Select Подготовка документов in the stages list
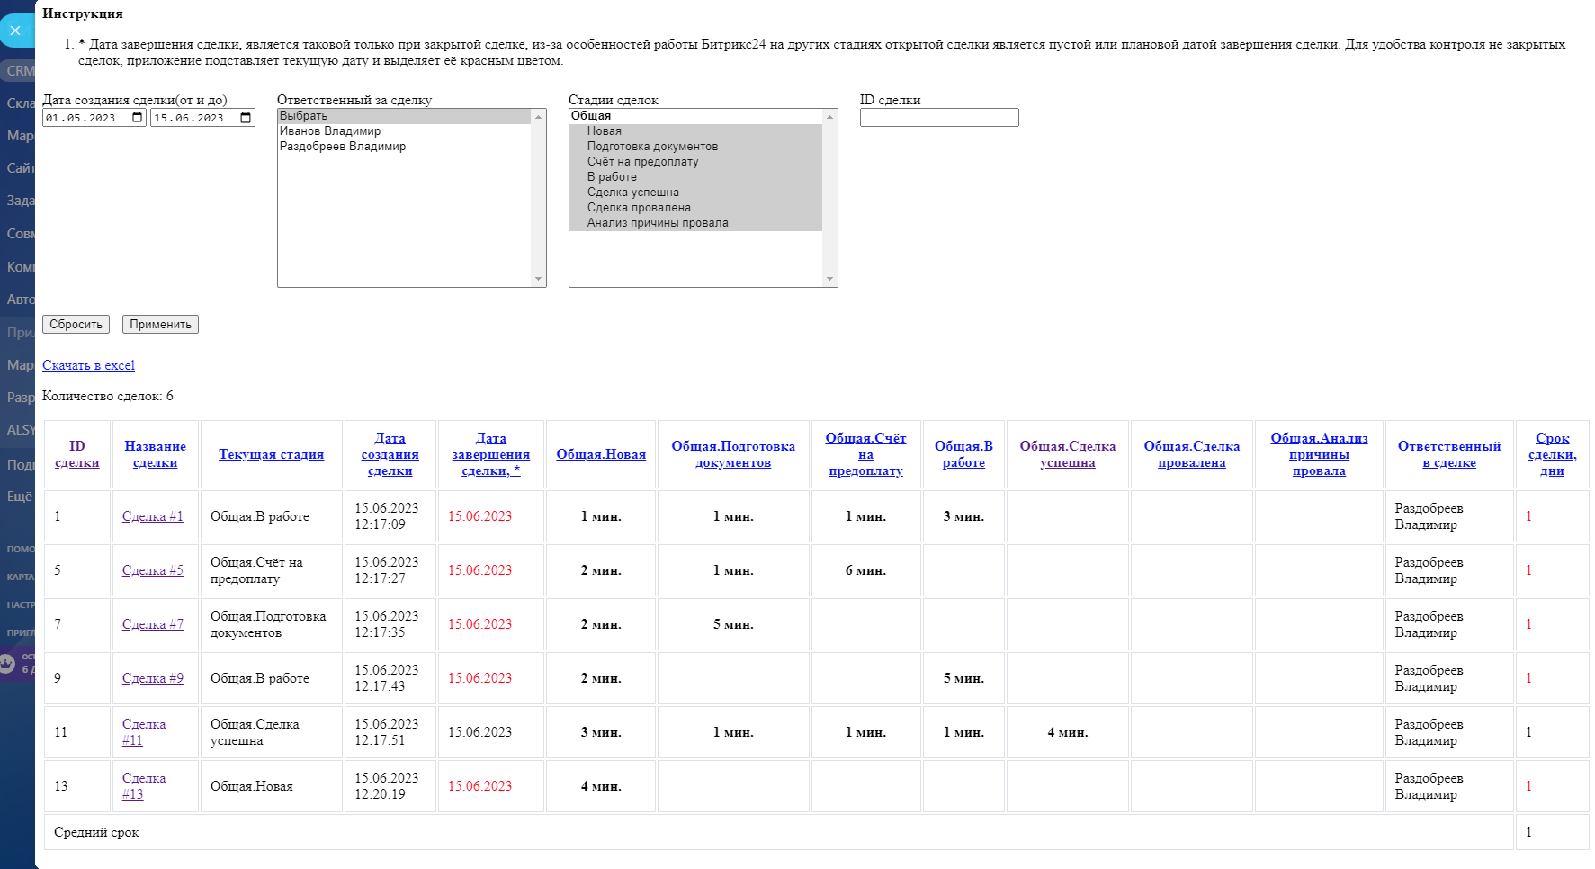Image resolution: width=1595 pixels, height=869 pixels. (x=695, y=147)
